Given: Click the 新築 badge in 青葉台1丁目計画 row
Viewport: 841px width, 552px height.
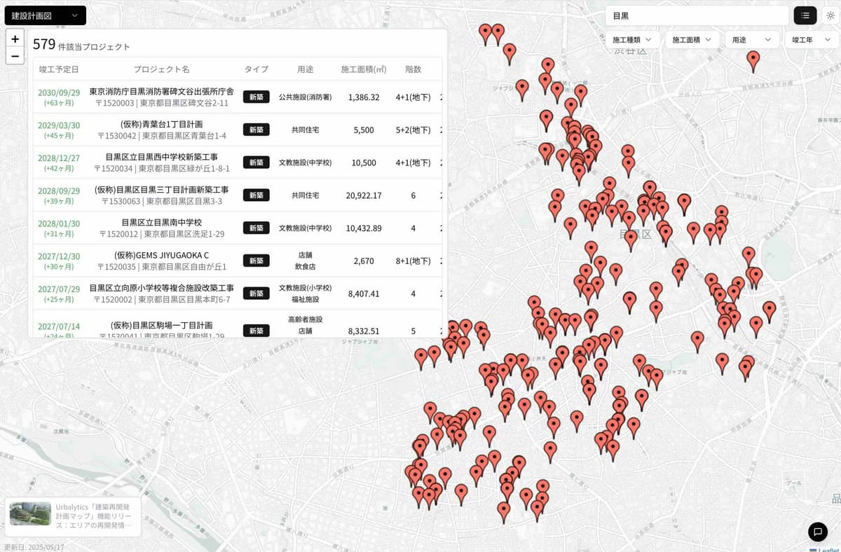Looking at the screenshot, I should 256,130.
